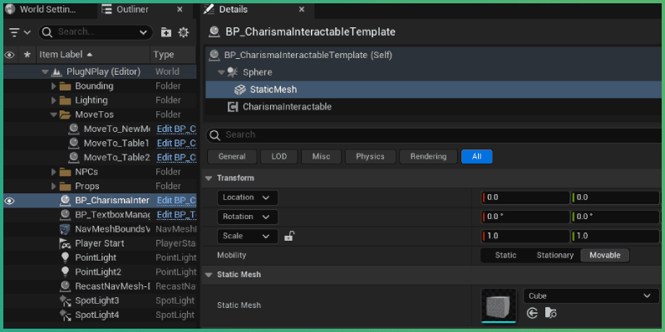
Task: Click the Cube static mesh thumbnail
Action: click(x=500, y=305)
